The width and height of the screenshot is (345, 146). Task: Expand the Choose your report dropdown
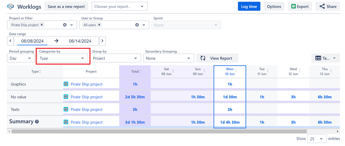coord(119,6)
